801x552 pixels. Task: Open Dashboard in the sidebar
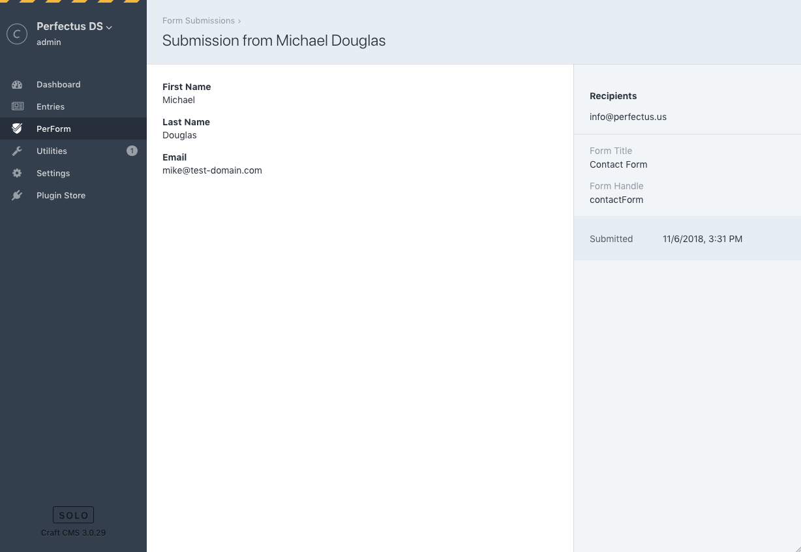[x=59, y=85]
